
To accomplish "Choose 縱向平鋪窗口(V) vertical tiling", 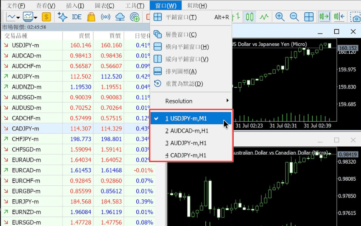I will 191,59.
